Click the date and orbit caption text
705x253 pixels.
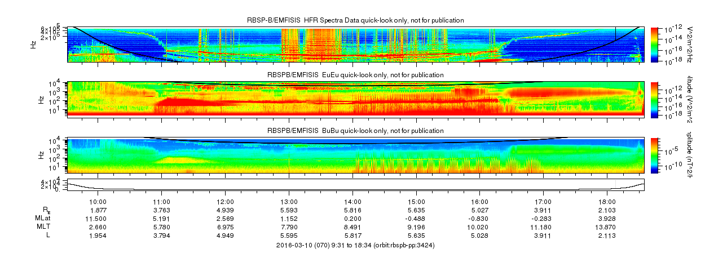click(355, 245)
